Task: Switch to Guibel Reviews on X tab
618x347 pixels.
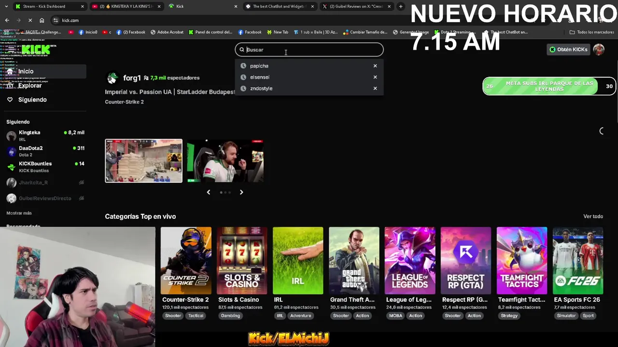Action: point(356,6)
